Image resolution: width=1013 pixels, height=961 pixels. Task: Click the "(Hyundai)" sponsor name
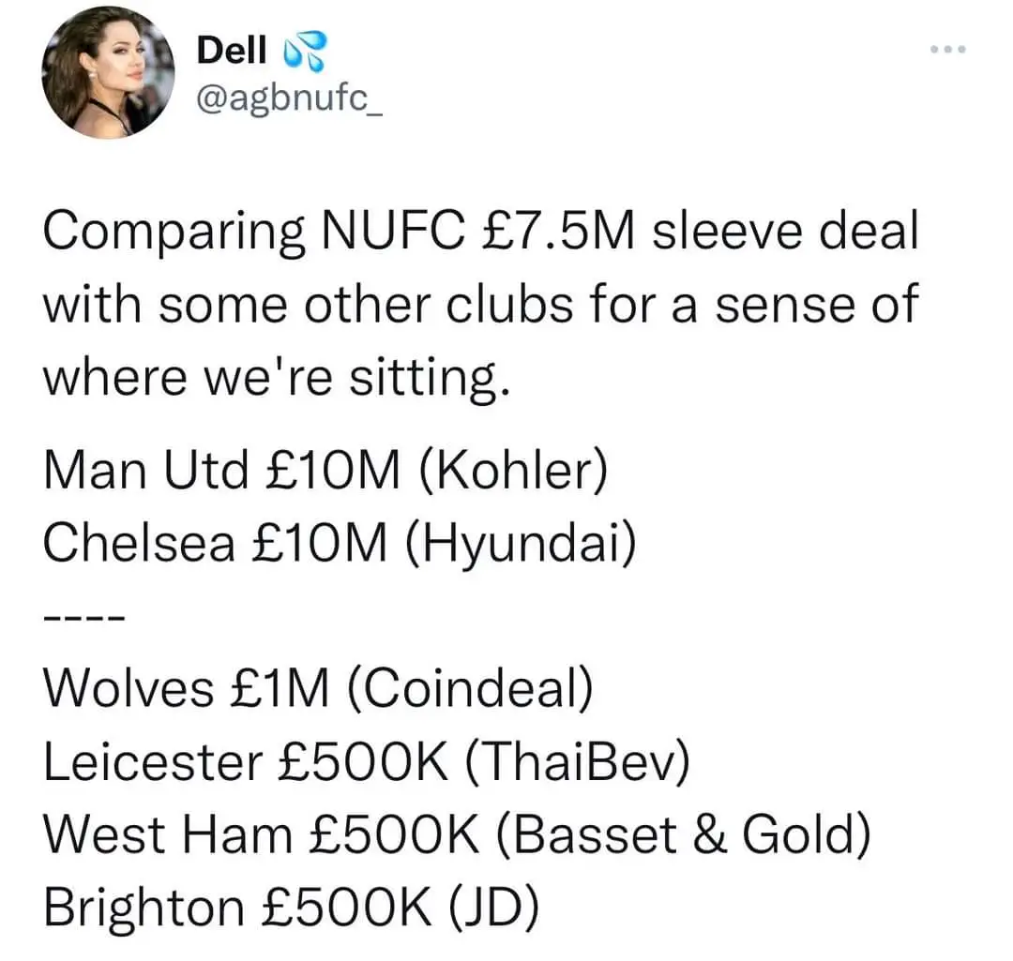click(x=522, y=542)
